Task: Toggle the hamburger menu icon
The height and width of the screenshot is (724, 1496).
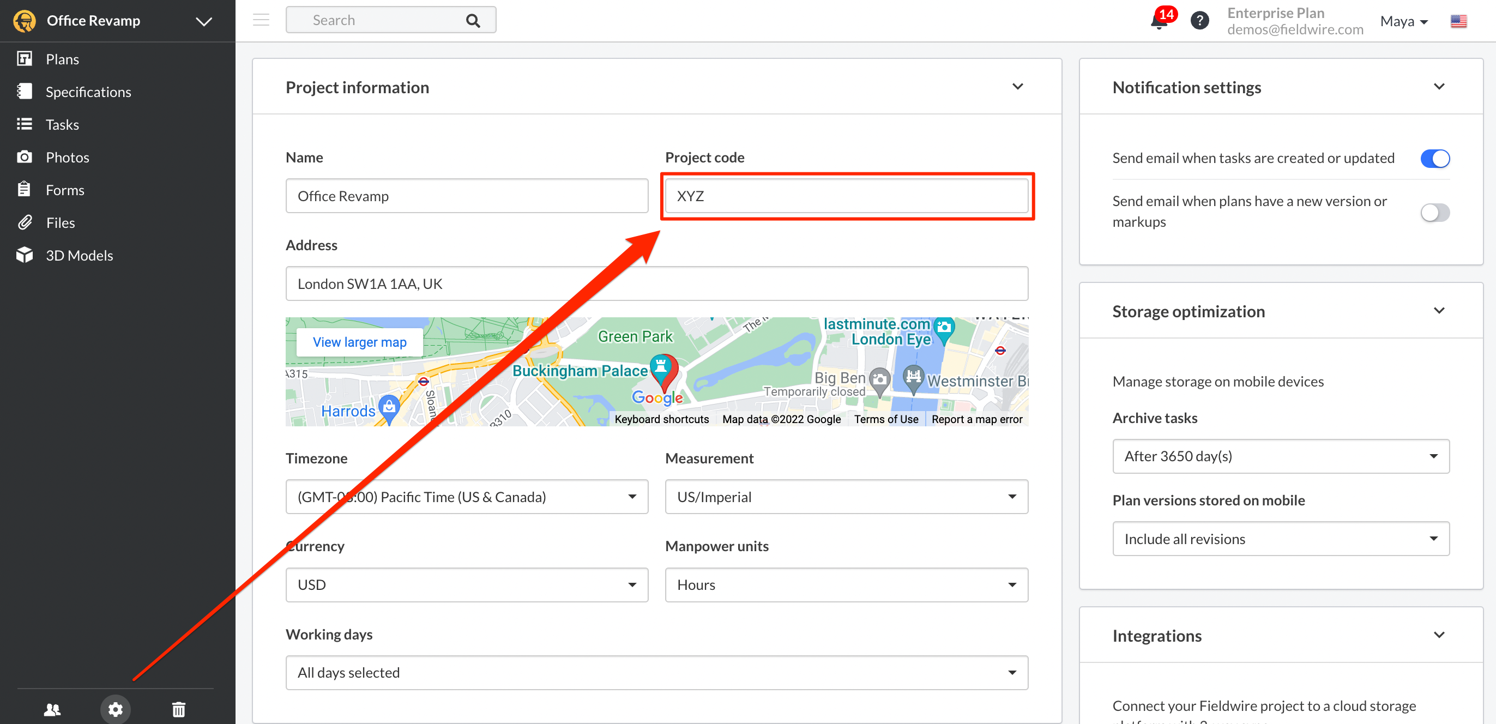Action: click(x=261, y=20)
